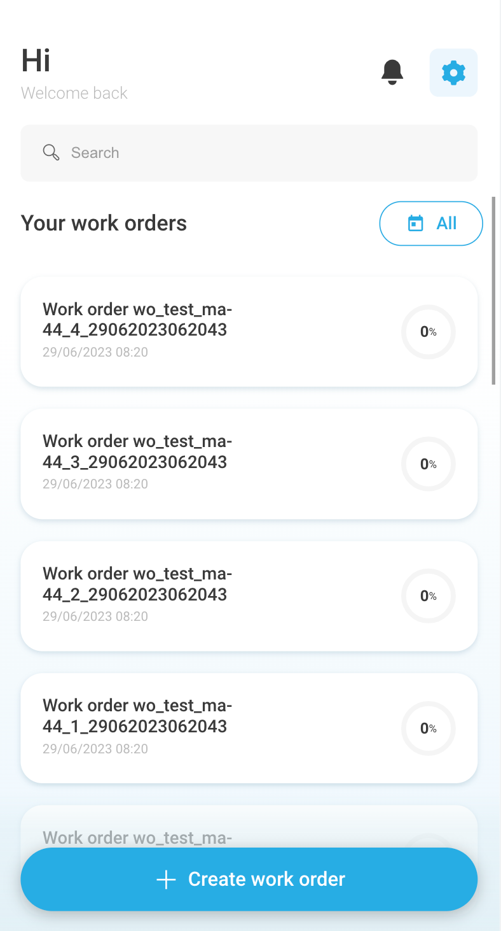Image resolution: width=501 pixels, height=931 pixels.
Task: Open settings via the gear icon
Action: [x=453, y=73]
